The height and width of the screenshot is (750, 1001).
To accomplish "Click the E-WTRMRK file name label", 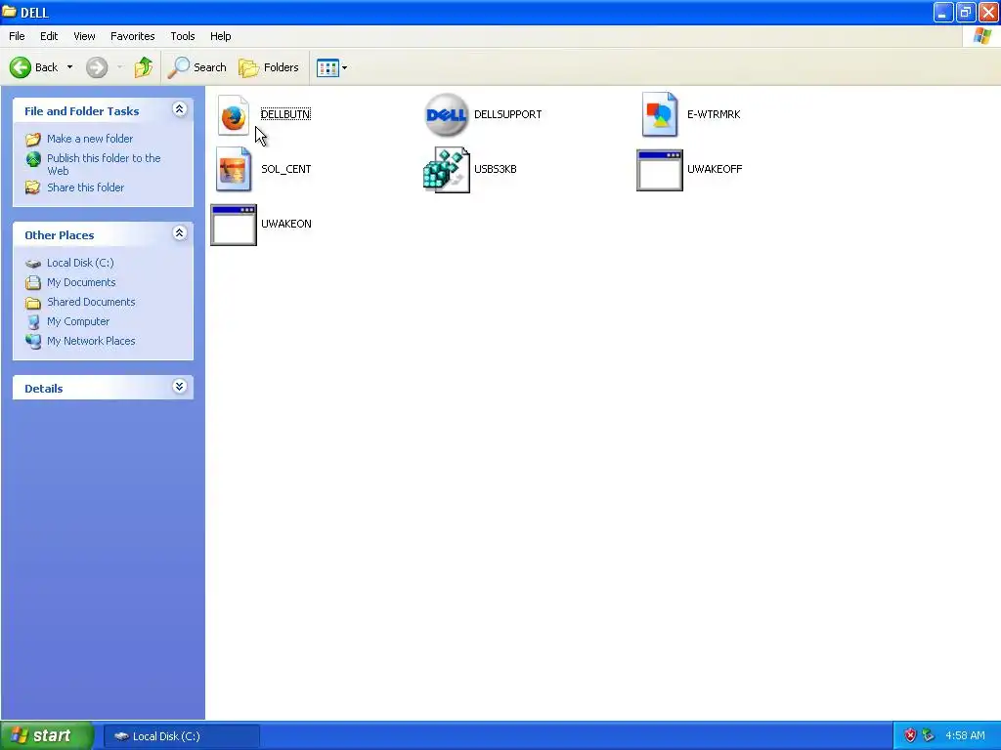I will coord(714,114).
